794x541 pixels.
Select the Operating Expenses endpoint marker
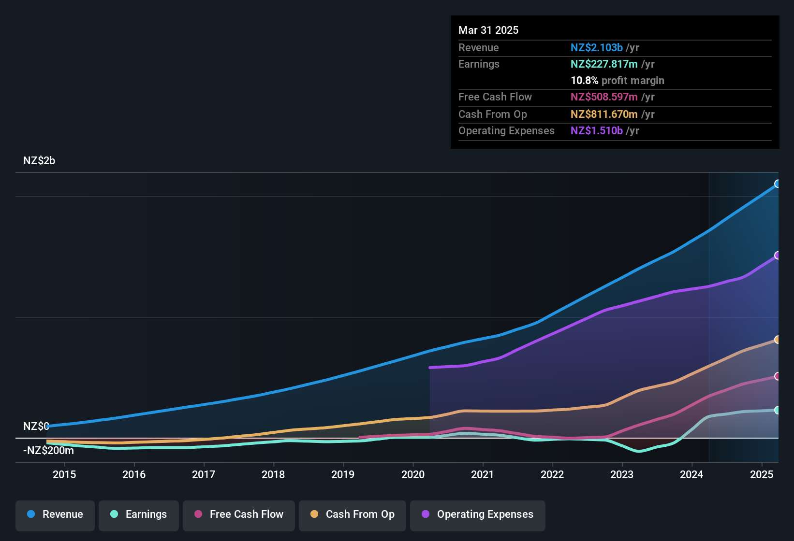778,255
